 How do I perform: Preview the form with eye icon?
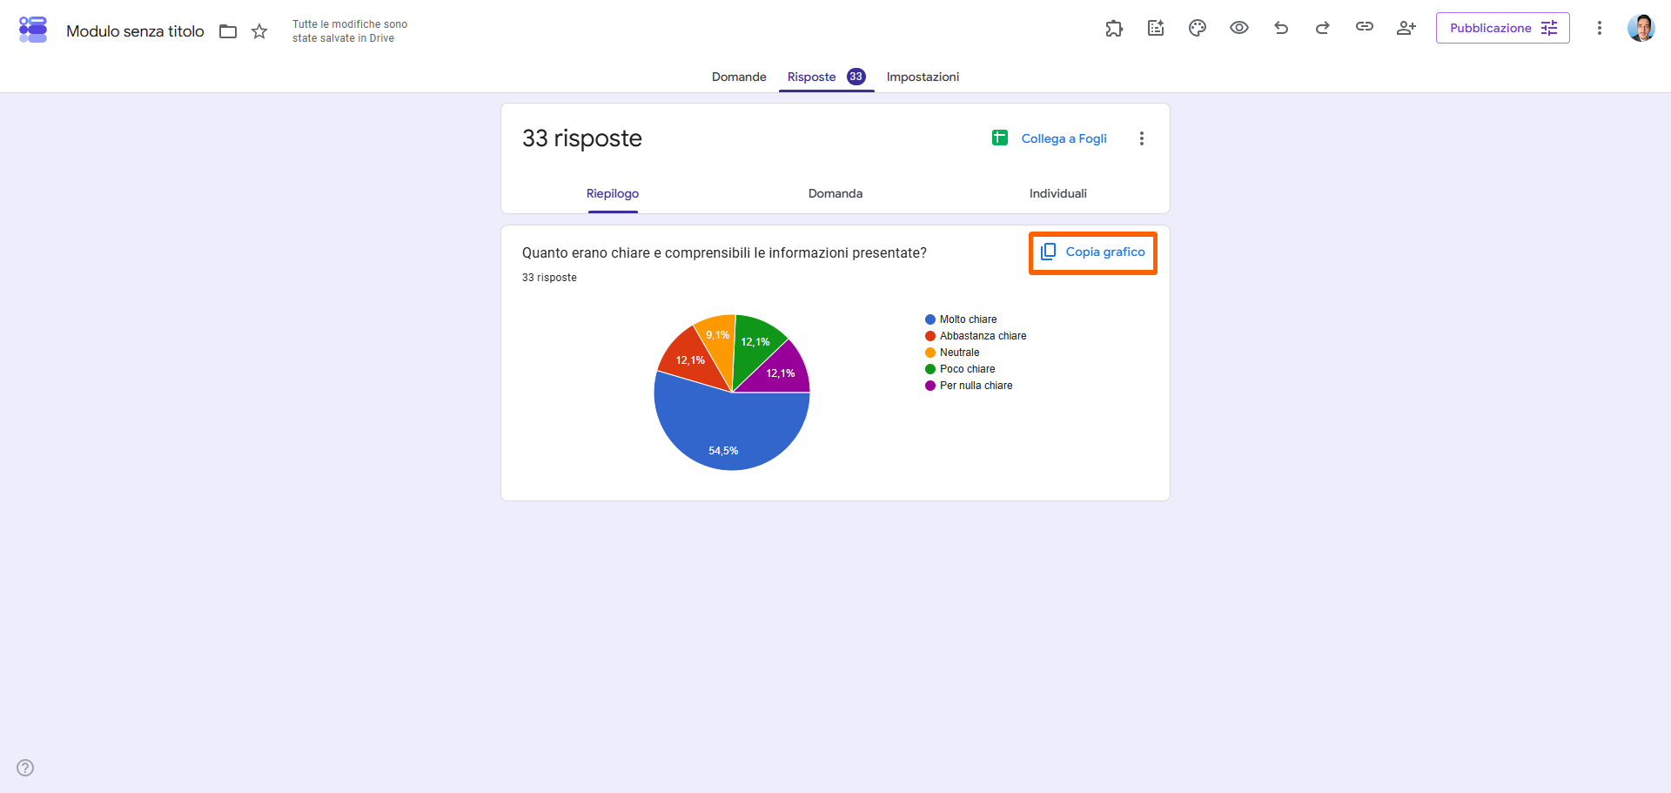coord(1239,28)
